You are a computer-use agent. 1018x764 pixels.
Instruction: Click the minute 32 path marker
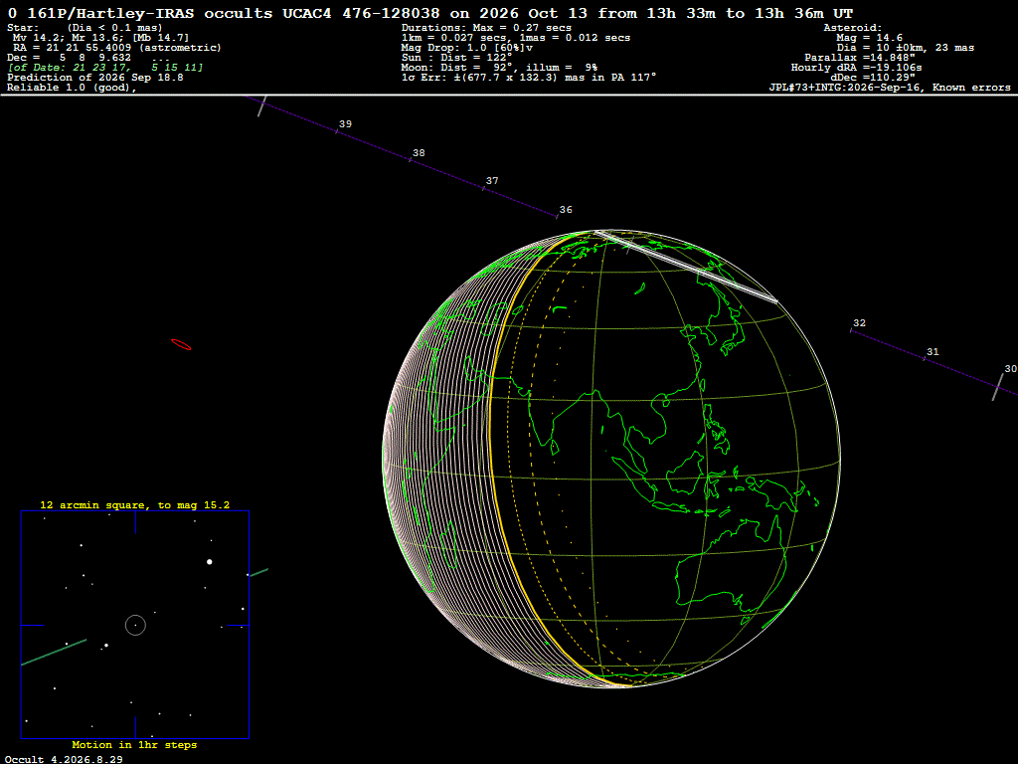tap(851, 330)
